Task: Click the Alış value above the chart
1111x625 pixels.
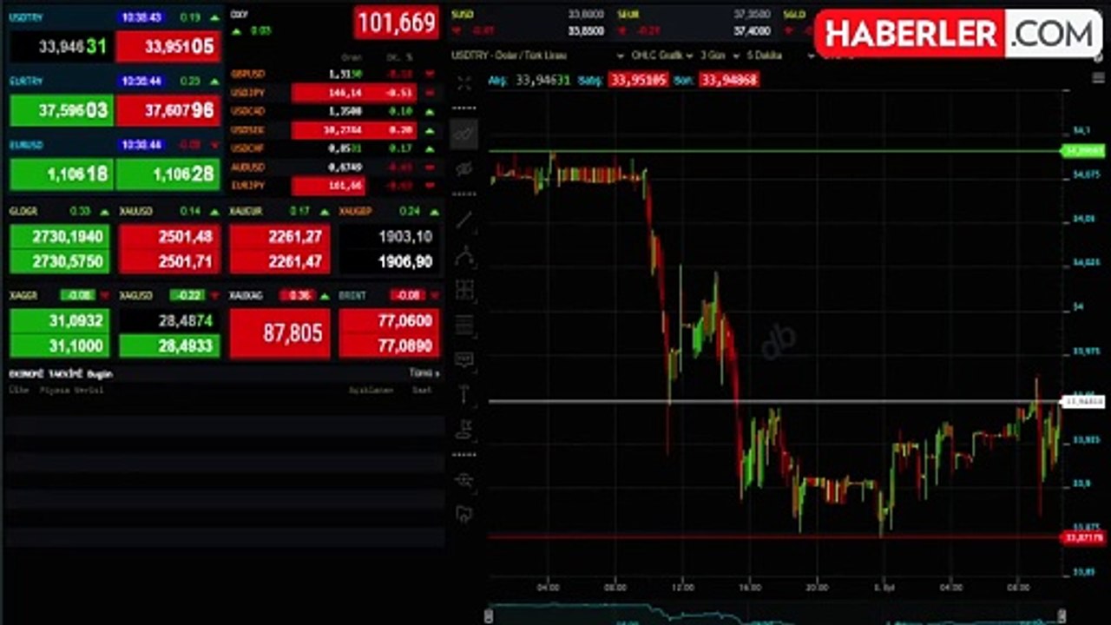Action: tap(542, 79)
